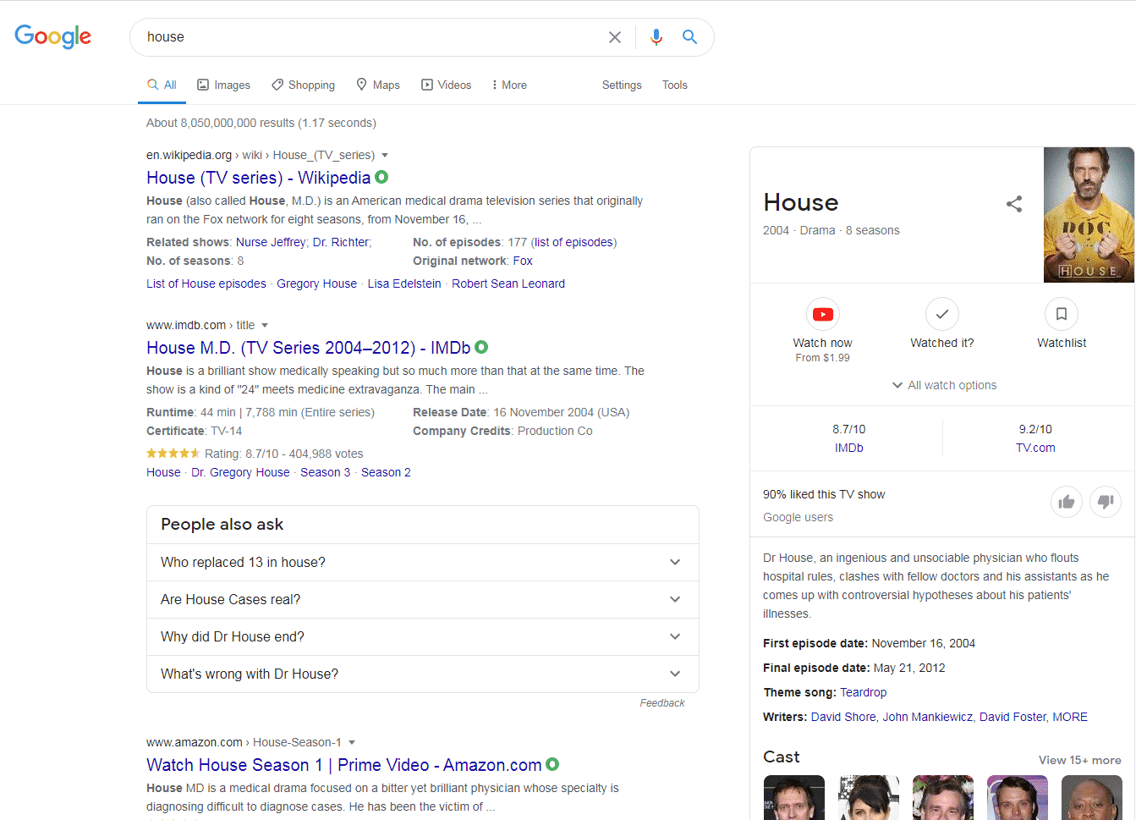Switch to the Videos tab
This screenshot has height=820, width=1136.
446,85
